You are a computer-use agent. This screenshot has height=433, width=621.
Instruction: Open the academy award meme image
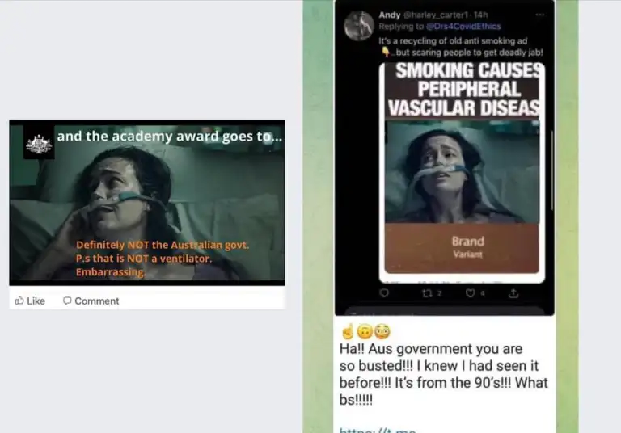tap(147, 203)
